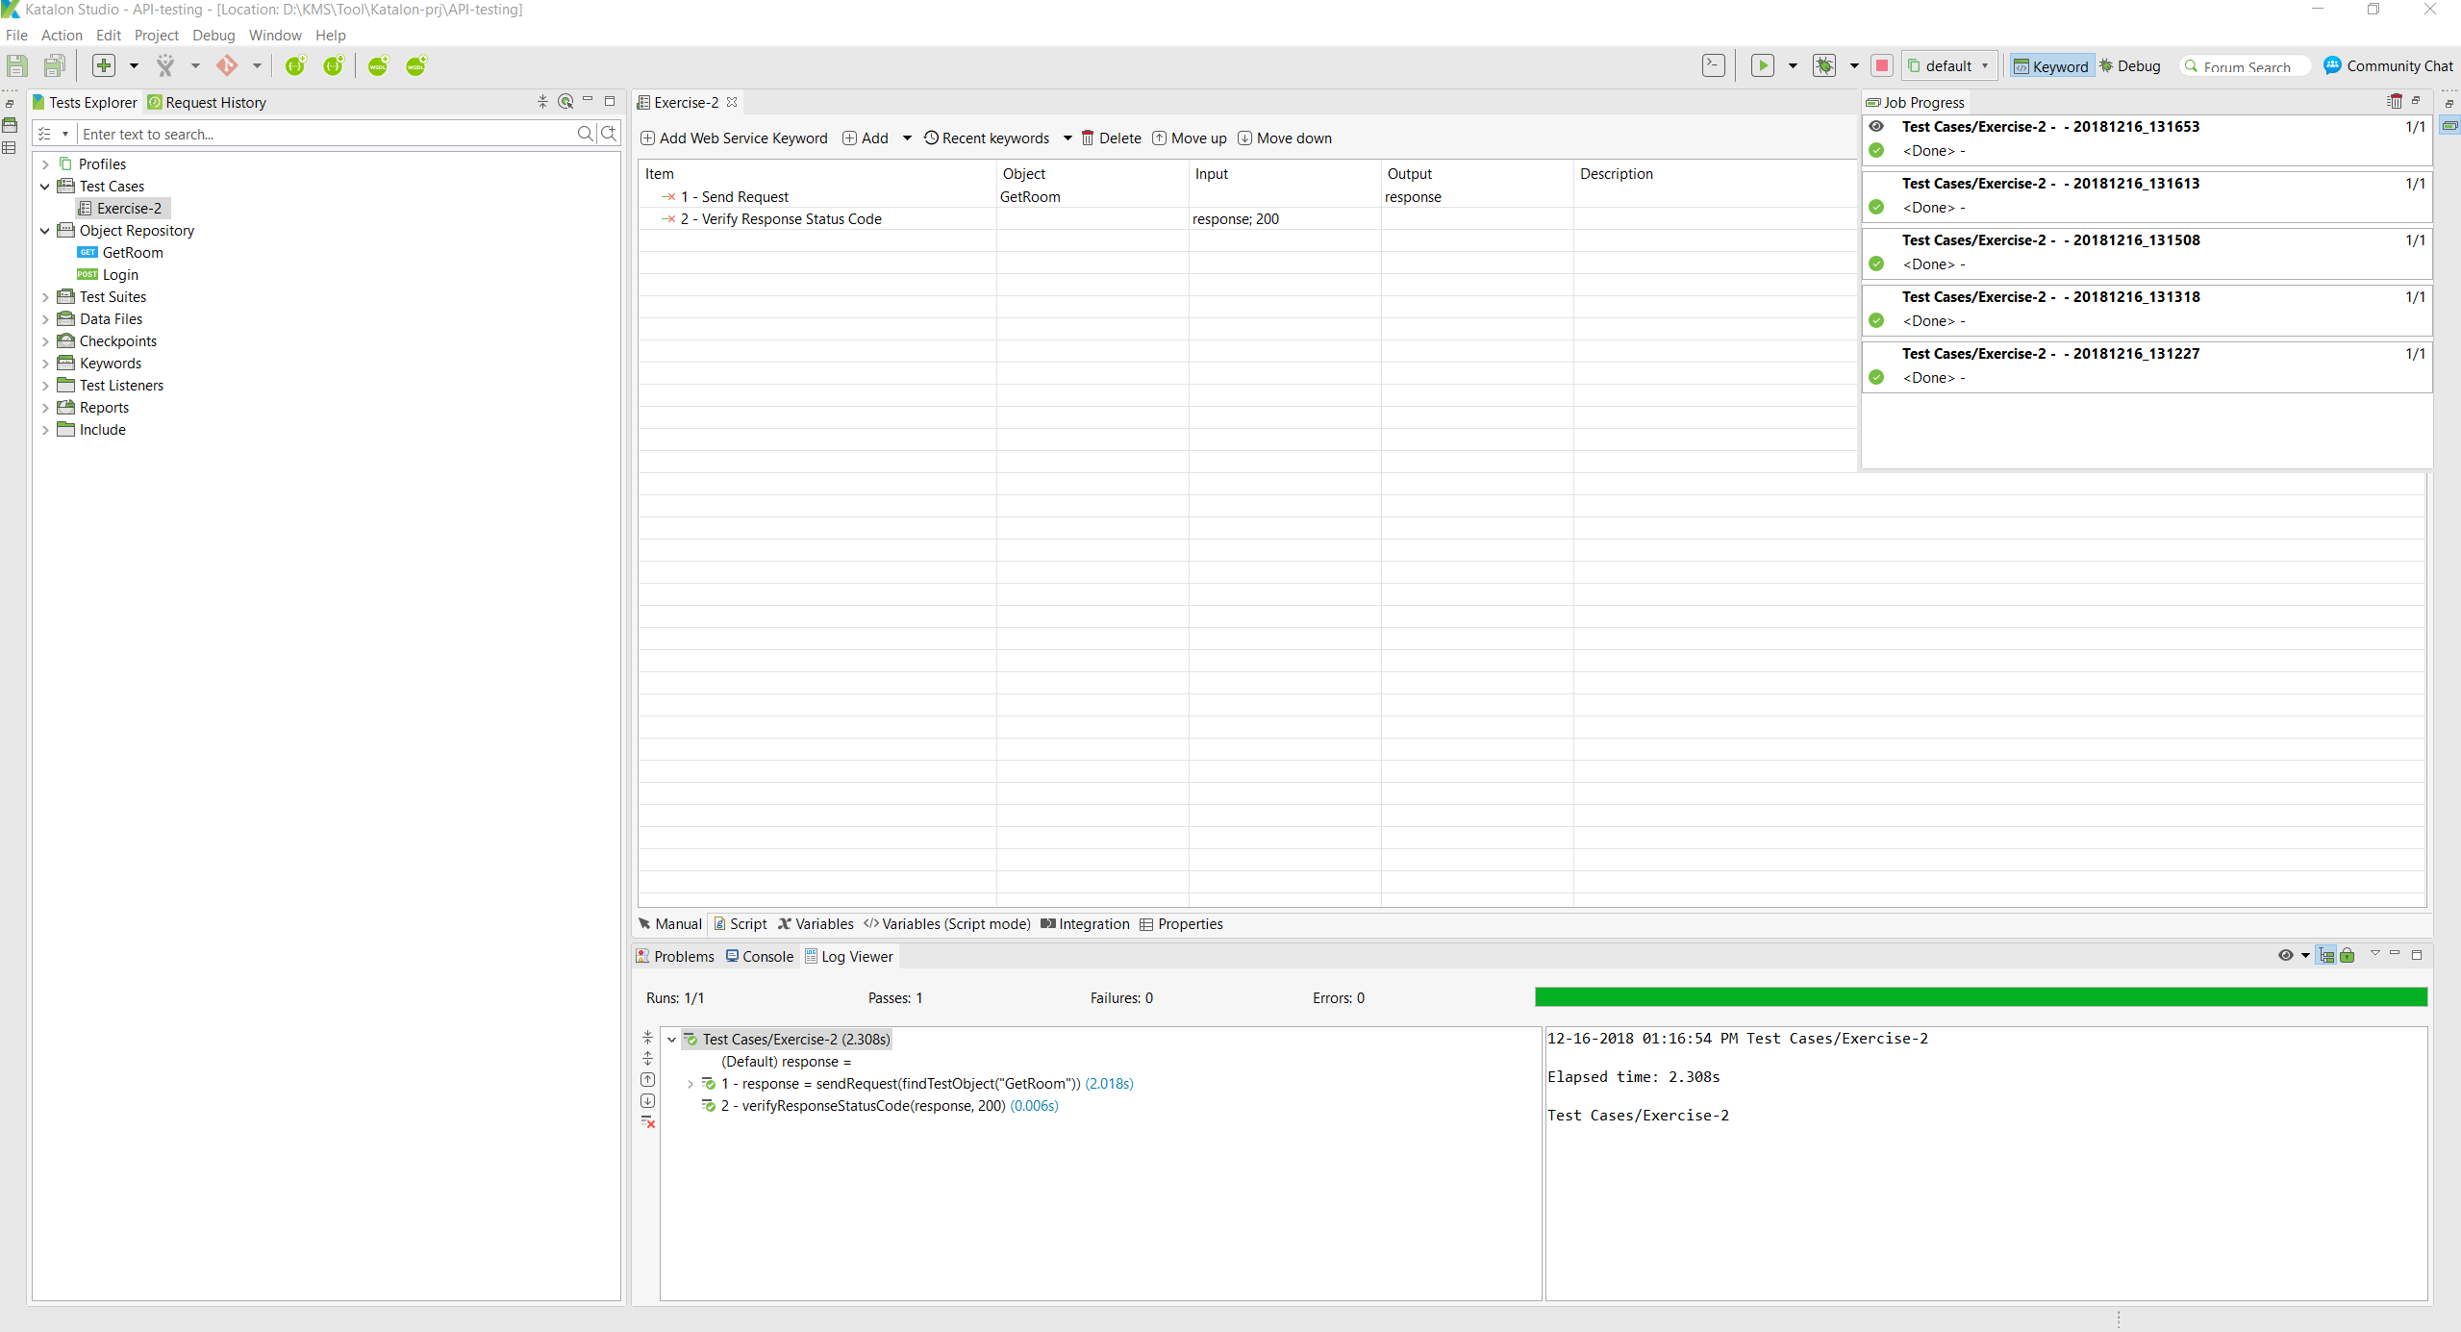Image resolution: width=2461 pixels, height=1332 pixels.
Task: Click the Git toolbar icon
Action: click(x=227, y=65)
